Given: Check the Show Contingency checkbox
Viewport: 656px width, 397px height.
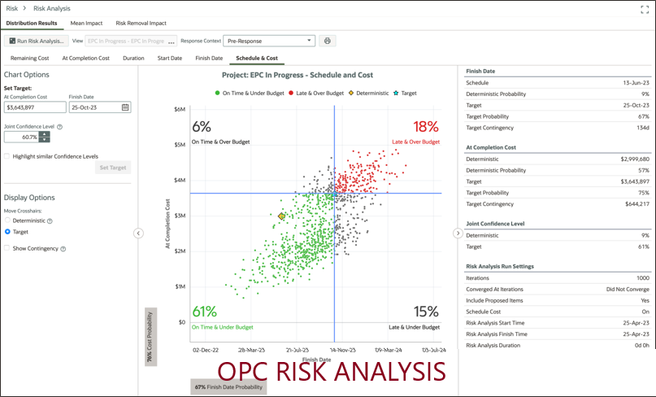Looking at the screenshot, I should (x=7, y=248).
